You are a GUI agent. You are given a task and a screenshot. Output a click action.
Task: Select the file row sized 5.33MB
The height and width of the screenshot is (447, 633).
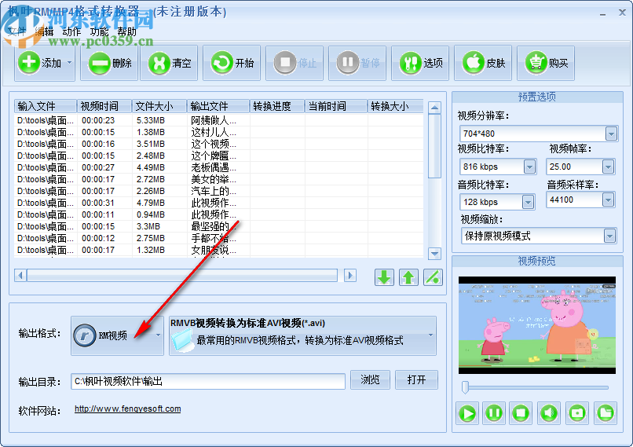[x=219, y=120]
